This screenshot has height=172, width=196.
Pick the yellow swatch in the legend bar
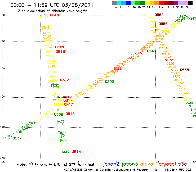click(x=147, y=3)
